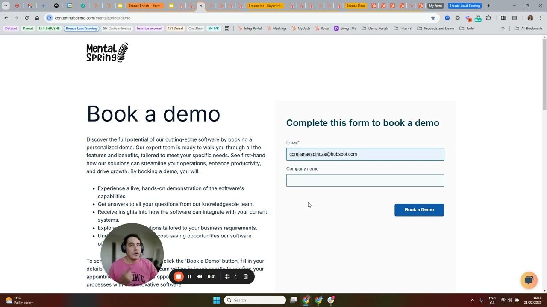Submit with the Book a Demo button
The height and width of the screenshot is (307, 547).
tap(419, 210)
